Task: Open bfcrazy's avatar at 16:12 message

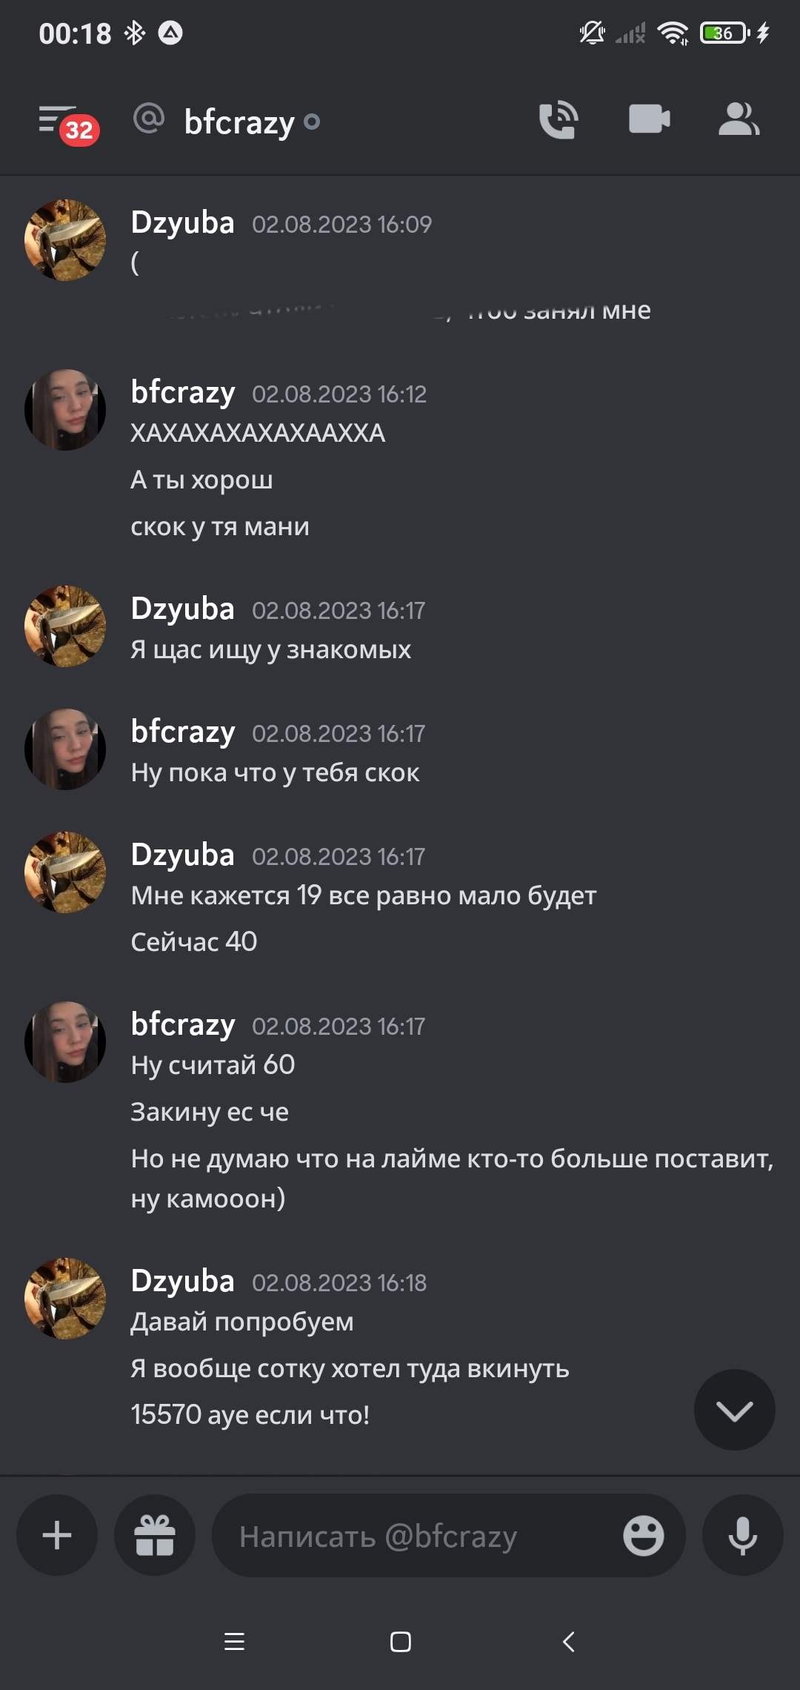Action: (65, 410)
